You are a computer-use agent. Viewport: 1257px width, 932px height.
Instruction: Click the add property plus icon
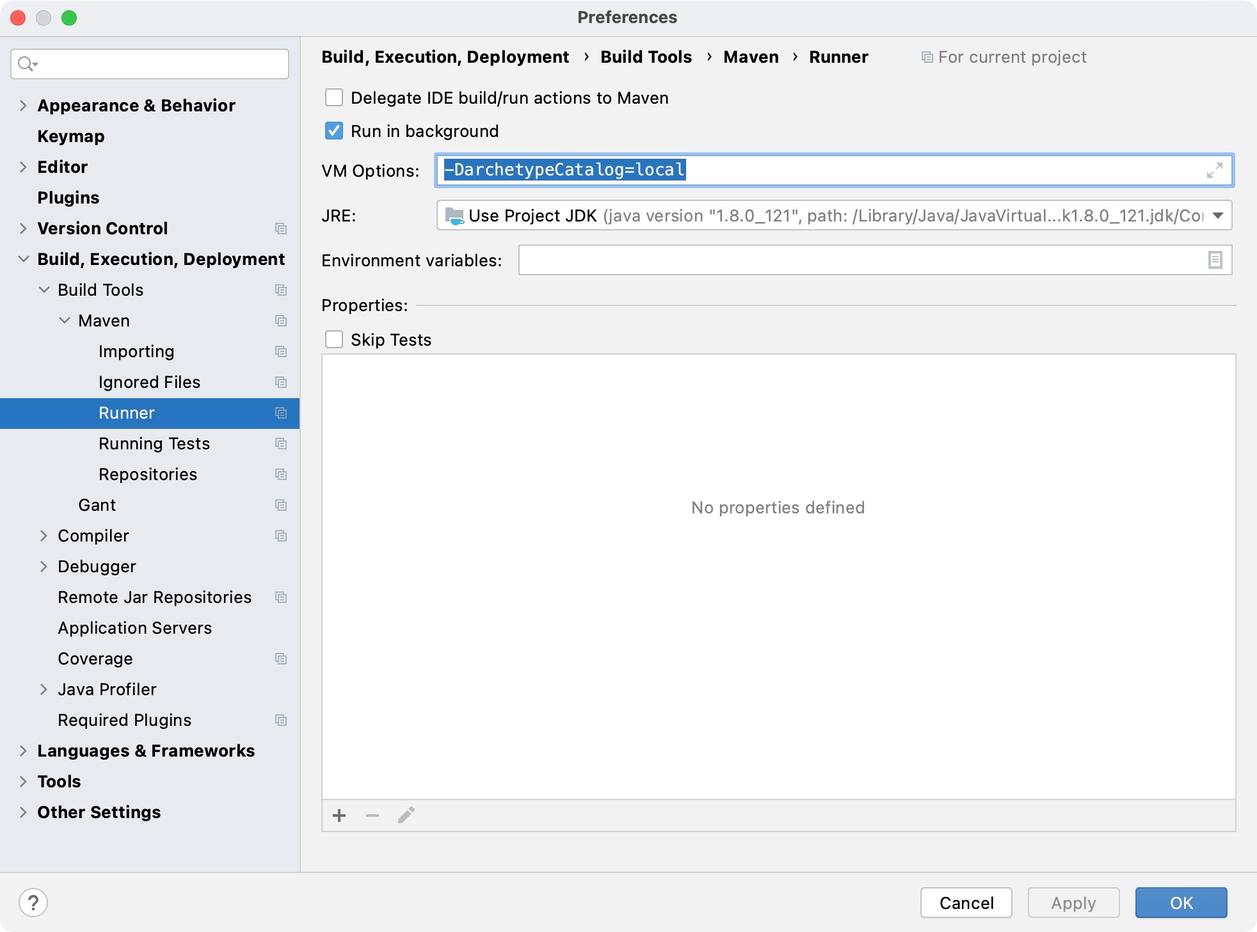coord(339,815)
